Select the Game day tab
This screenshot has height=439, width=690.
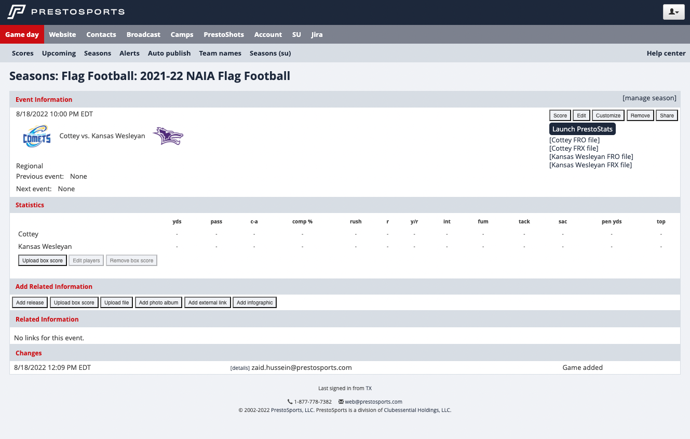tap(22, 34)
